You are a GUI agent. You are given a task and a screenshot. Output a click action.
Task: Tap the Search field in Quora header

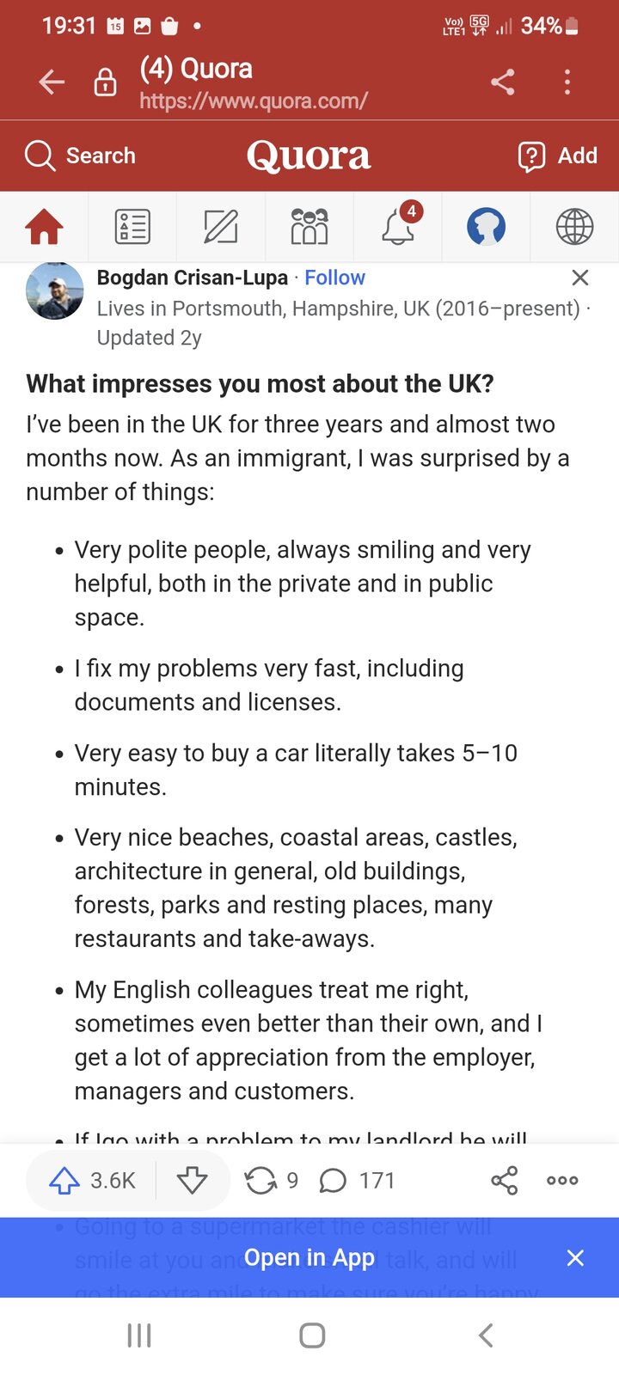[82, 156]
